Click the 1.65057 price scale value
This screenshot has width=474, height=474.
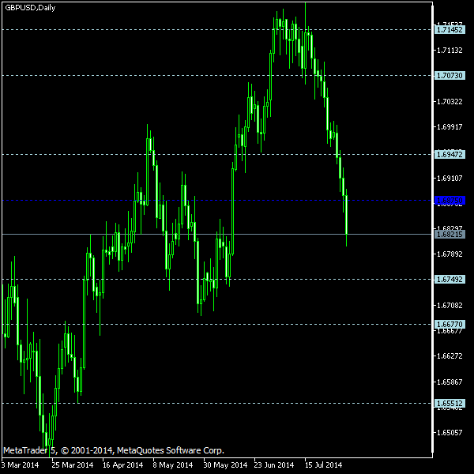(450, 433)
